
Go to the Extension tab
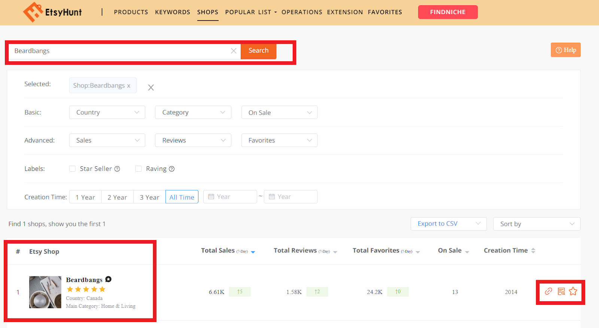345,12
